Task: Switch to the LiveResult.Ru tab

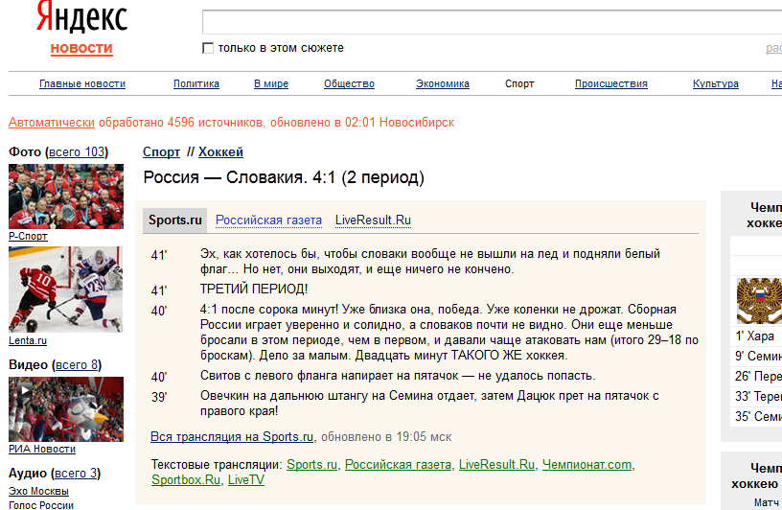Action: click(x=373, y=220)
